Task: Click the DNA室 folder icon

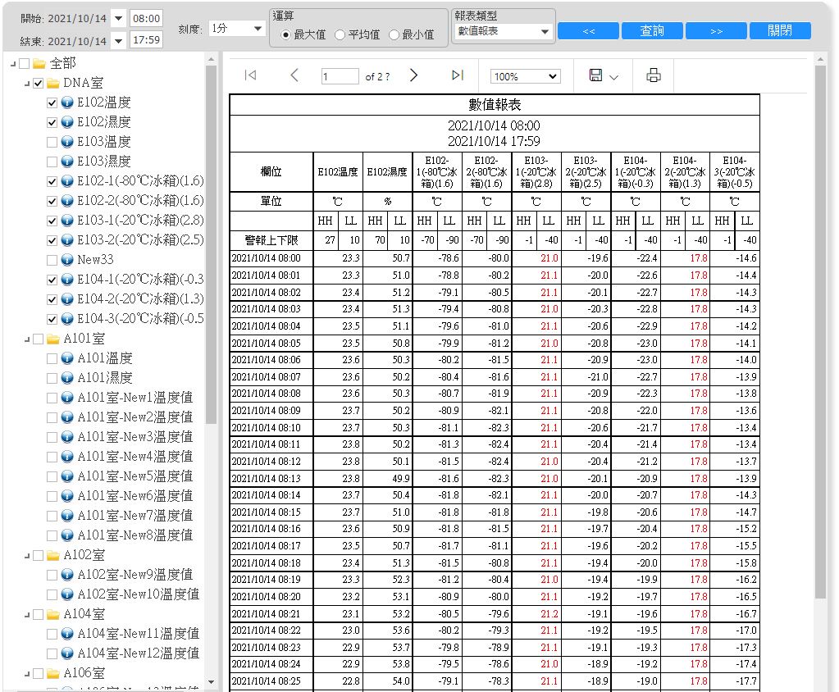Action: point(53,83)
